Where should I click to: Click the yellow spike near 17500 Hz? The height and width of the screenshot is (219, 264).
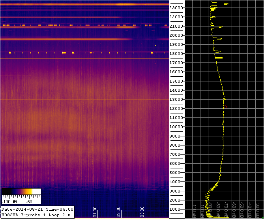click(226, 58)
